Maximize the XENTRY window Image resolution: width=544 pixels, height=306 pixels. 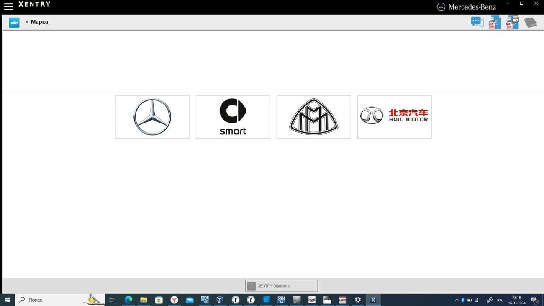tap(522, 3)
